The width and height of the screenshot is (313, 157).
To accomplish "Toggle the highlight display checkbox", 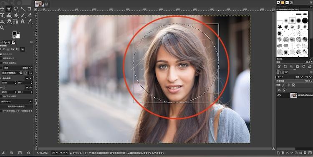I will pyautogui.click(x=1, y=96).
